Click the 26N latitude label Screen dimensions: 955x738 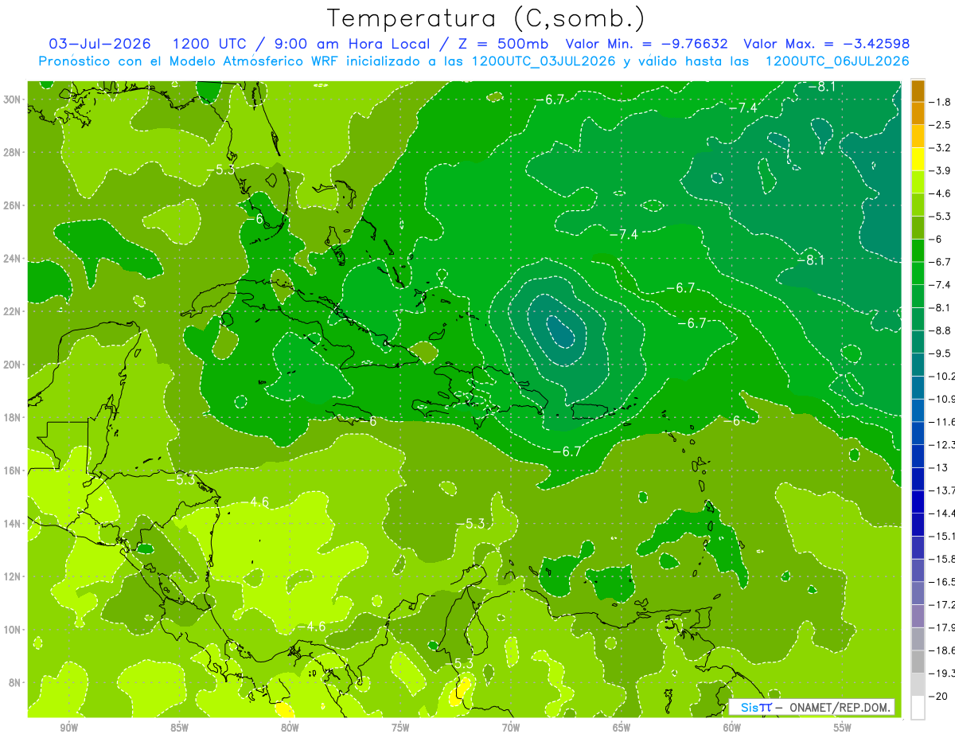pyautogui.click(x=13, y=205)
